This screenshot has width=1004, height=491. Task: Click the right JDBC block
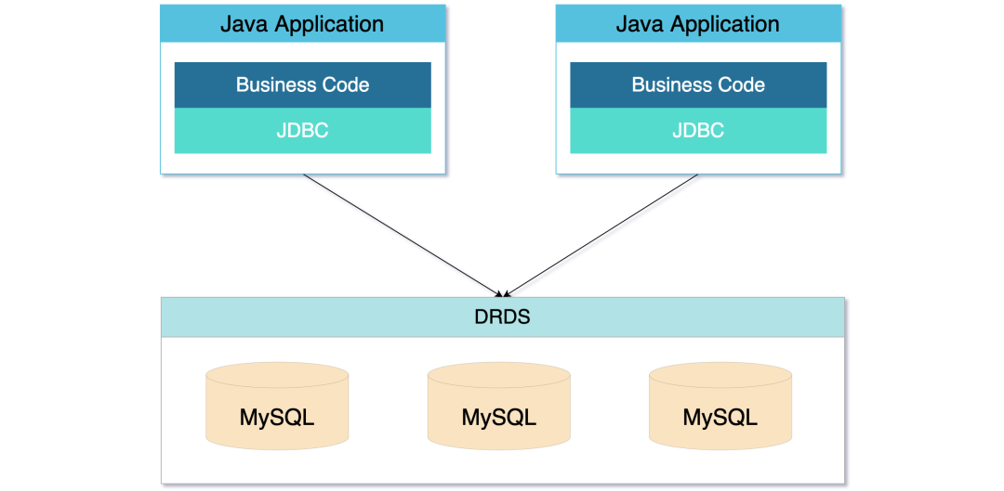[x=698, y=131]
